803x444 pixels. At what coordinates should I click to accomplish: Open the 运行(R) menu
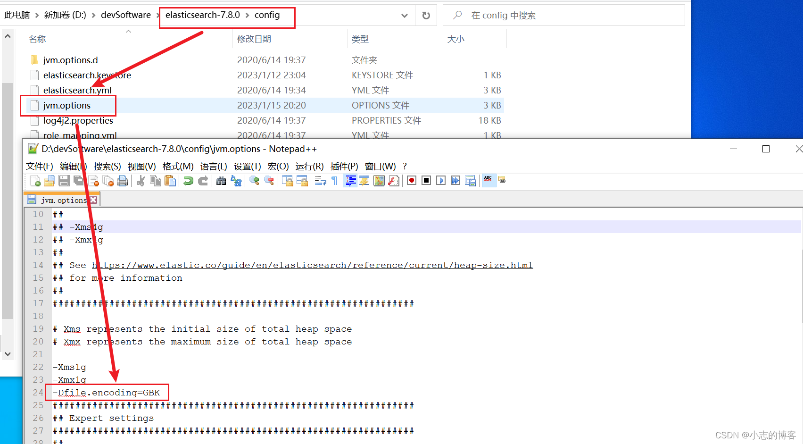click(310, 166)
